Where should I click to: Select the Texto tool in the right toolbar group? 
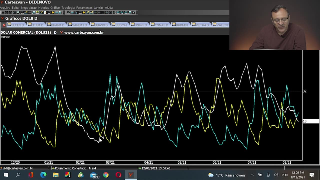click(80, 12)
